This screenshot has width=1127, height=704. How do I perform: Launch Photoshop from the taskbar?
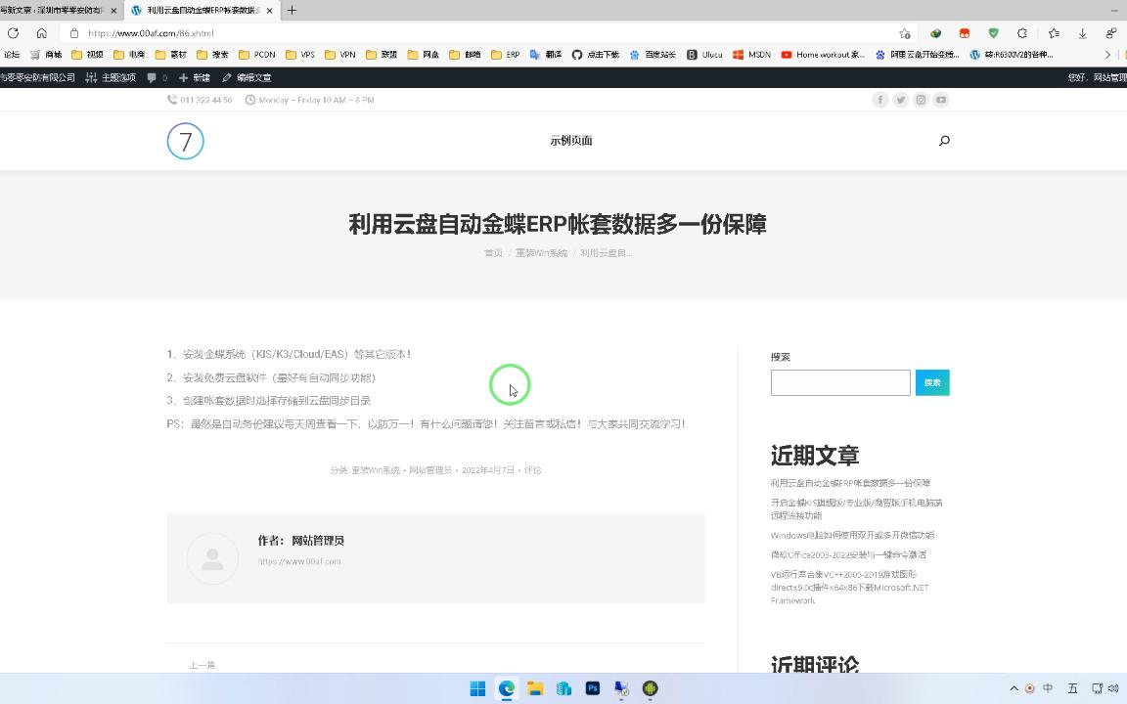tap(592, 688)
